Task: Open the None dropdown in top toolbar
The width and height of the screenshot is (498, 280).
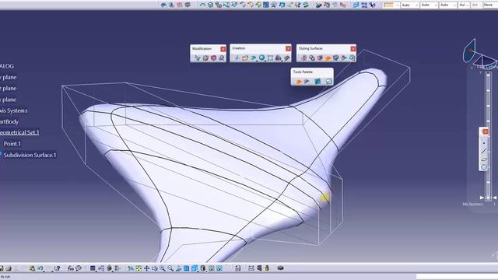Action: point(489,5)
